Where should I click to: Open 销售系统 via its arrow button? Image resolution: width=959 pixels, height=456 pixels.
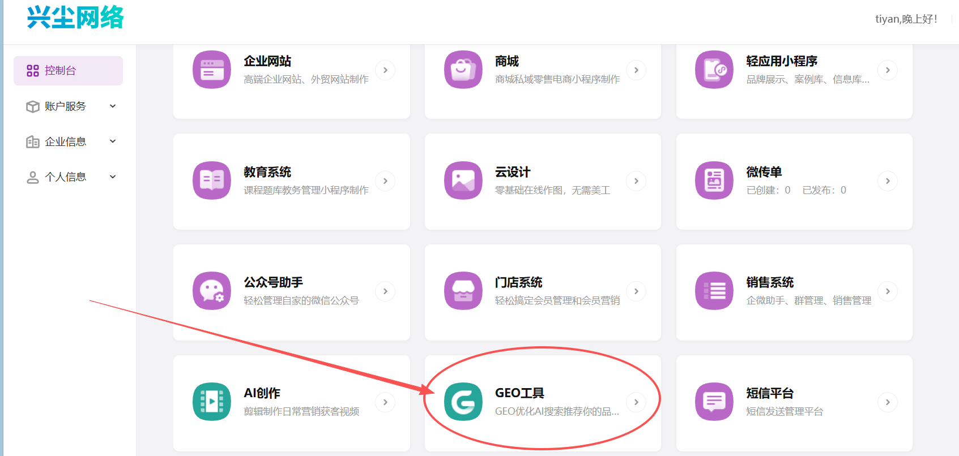[888, 291]
